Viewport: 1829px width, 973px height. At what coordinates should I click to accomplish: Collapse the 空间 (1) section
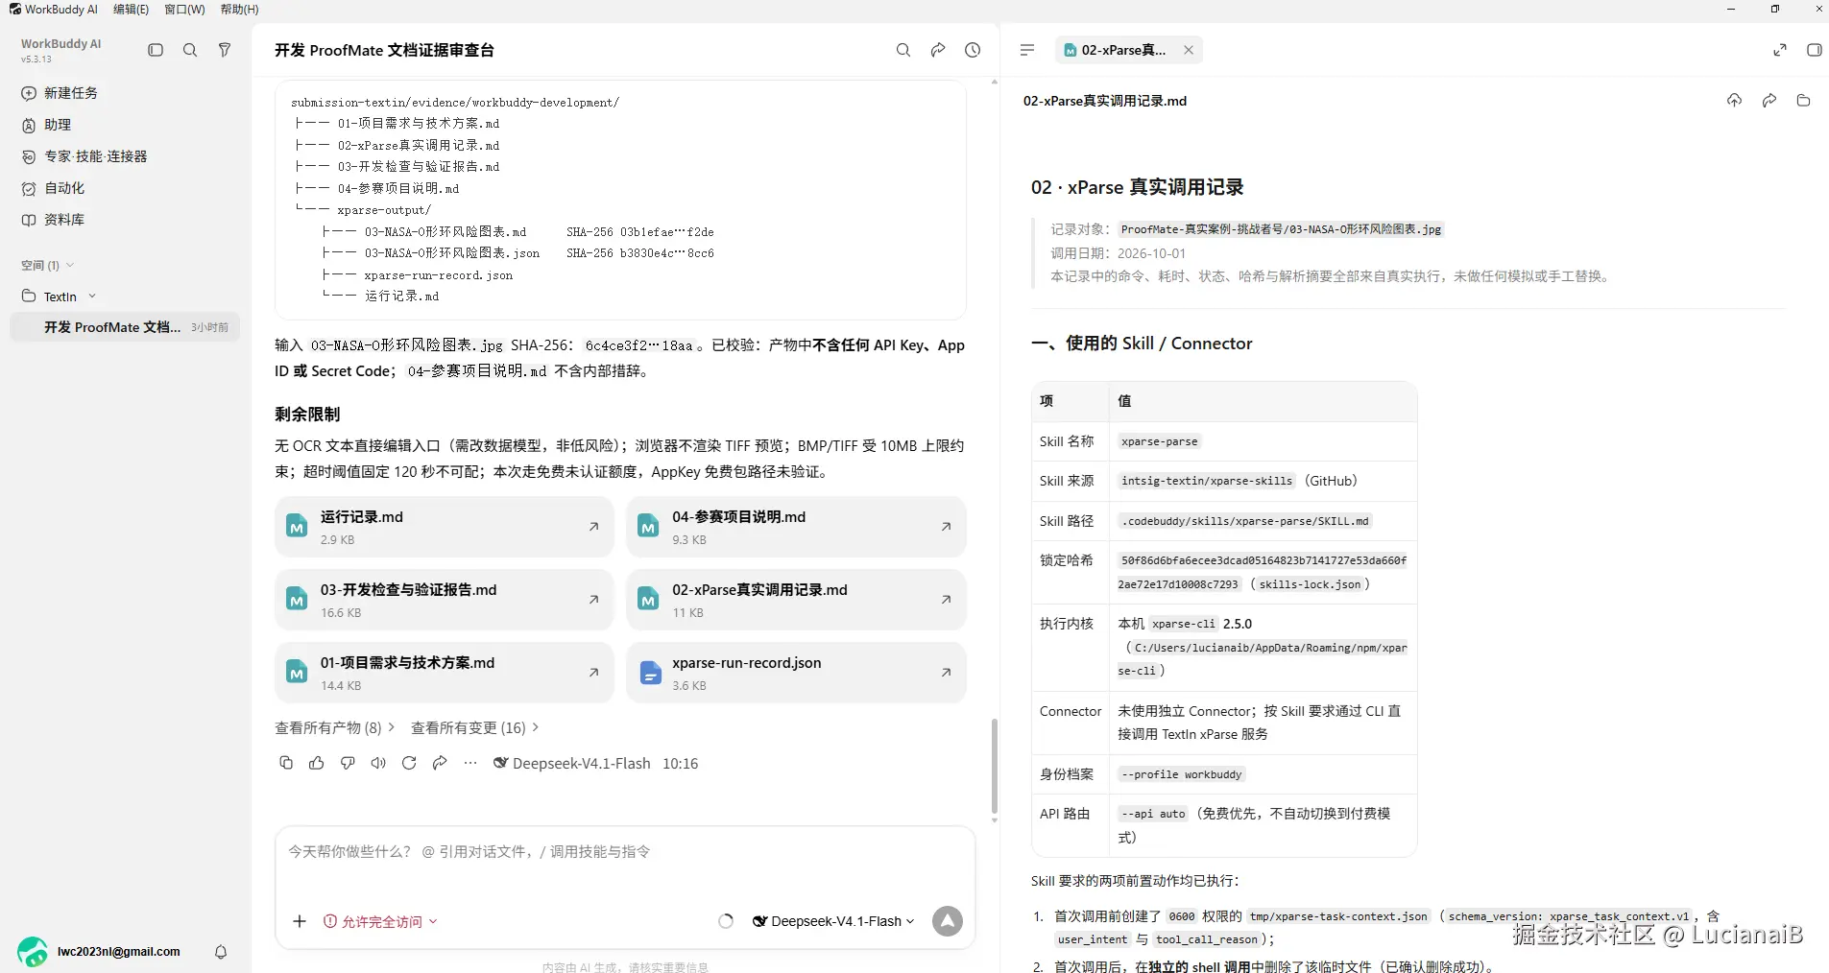pyautogui.click(x=48, y=266)
